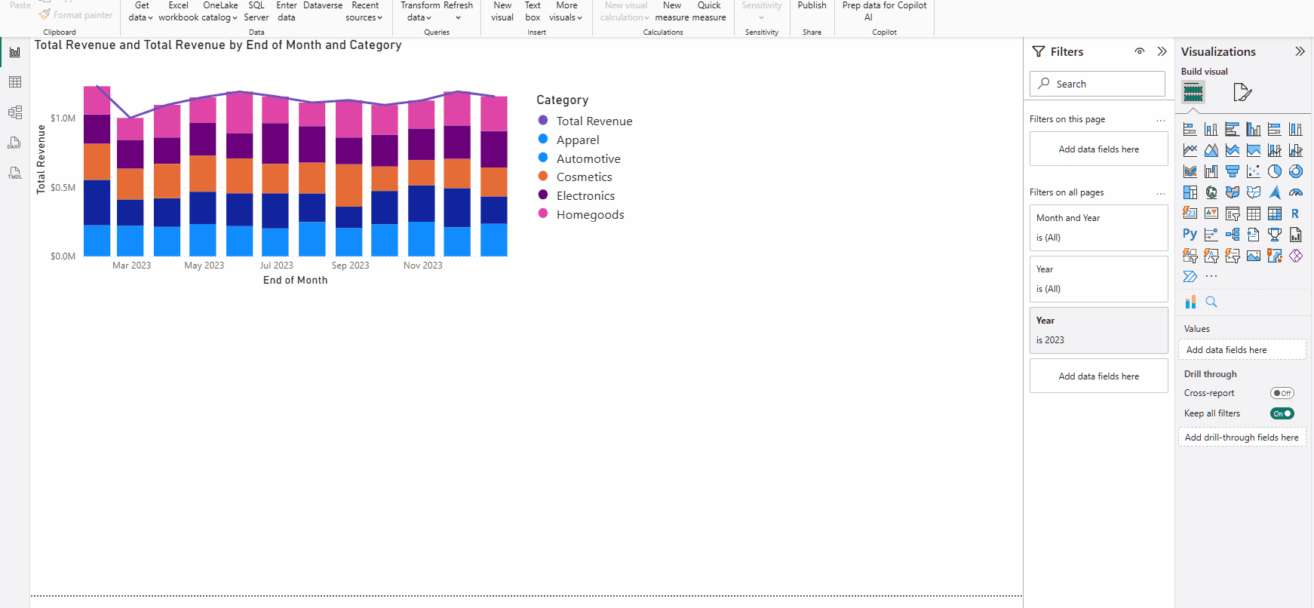This screenshot has width=1314, height=608.
Task: Switch to Table view in left sidebar
Action: pos(15,82)
